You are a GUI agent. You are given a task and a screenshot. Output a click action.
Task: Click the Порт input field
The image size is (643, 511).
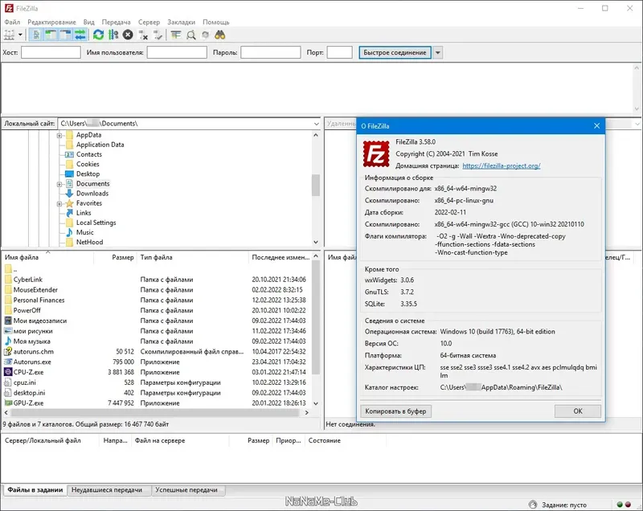339,52
